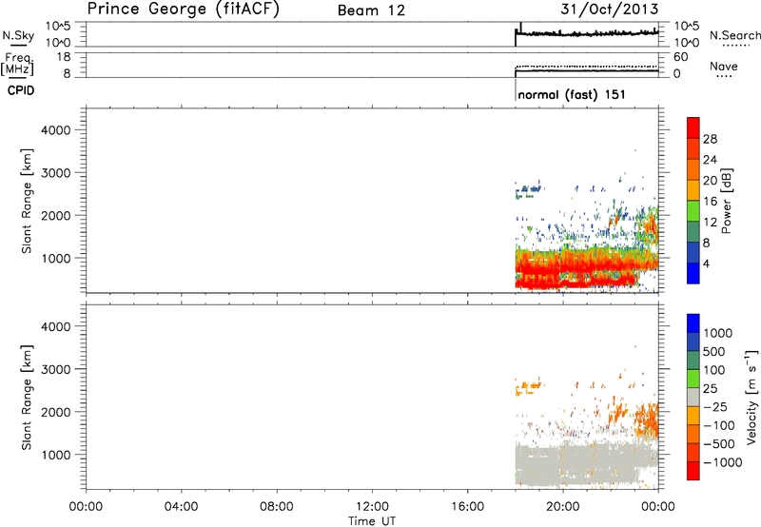761x527 pixels.
Task: Click the power panel 'Slant Range [km]' label
Action: click(27, 201)
